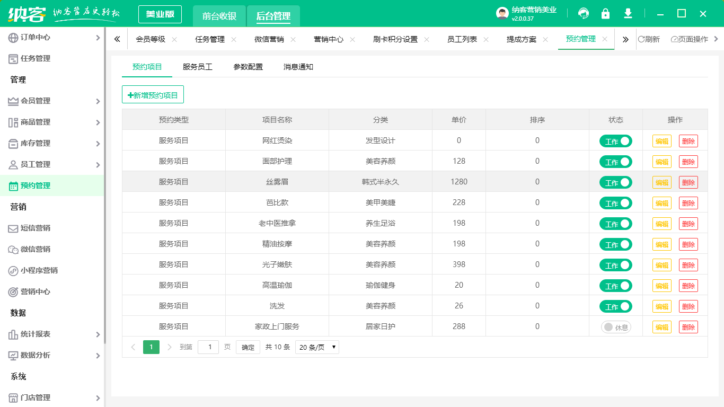
Task: Click the download icon in the title bar
Action: [x=628, y=13]
